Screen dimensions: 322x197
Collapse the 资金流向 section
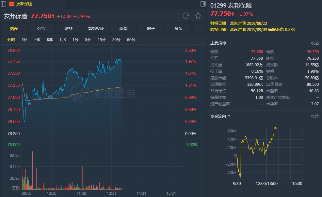point(314,116)
